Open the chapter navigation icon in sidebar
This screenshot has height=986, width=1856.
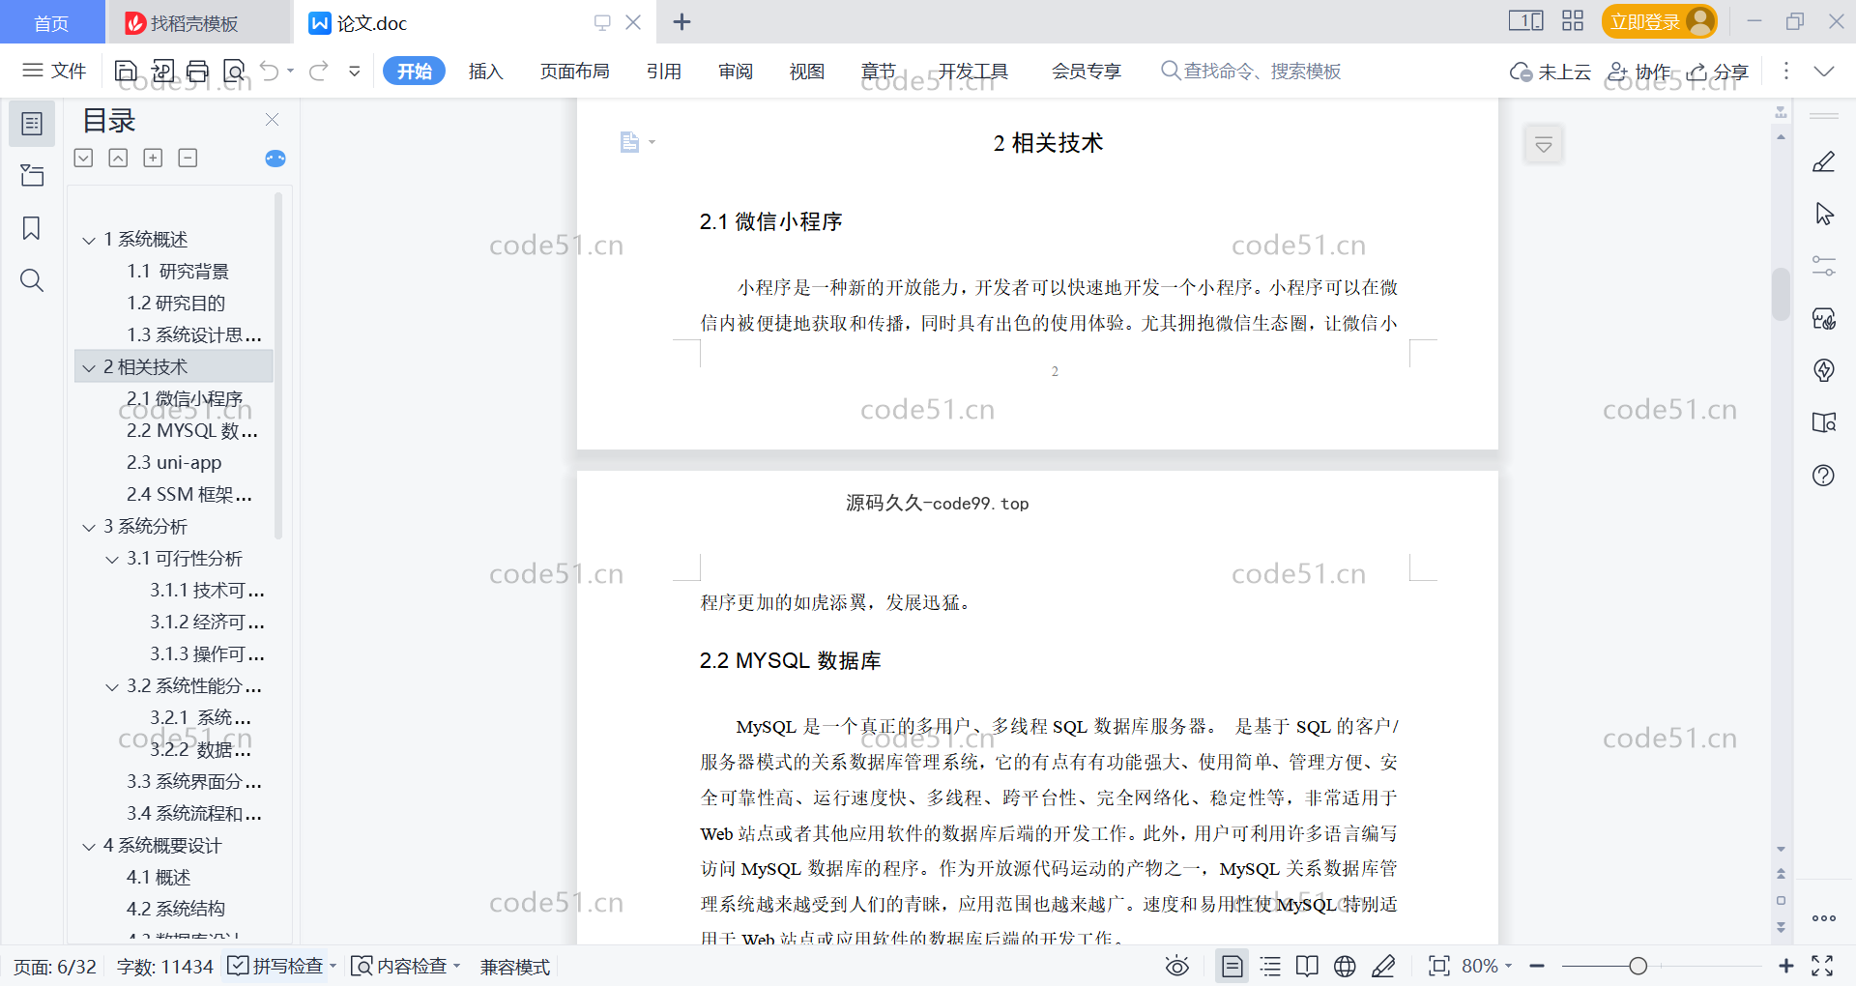click(32, 175)
